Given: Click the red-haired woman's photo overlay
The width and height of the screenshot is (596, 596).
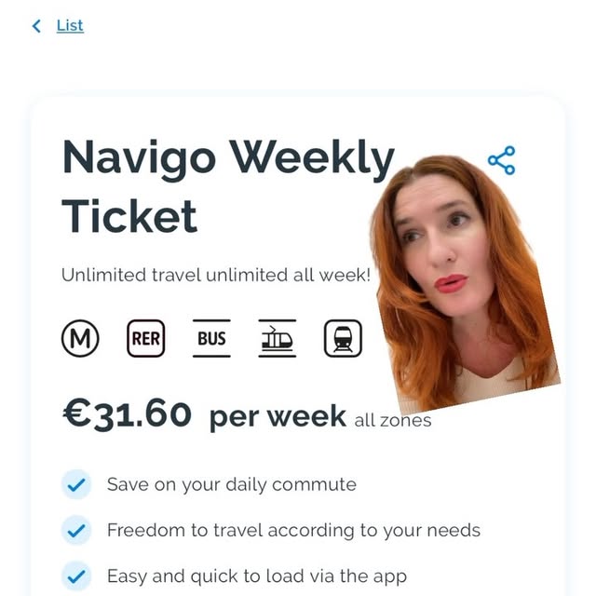Looking at the screenshot, I should pos(466,283).
